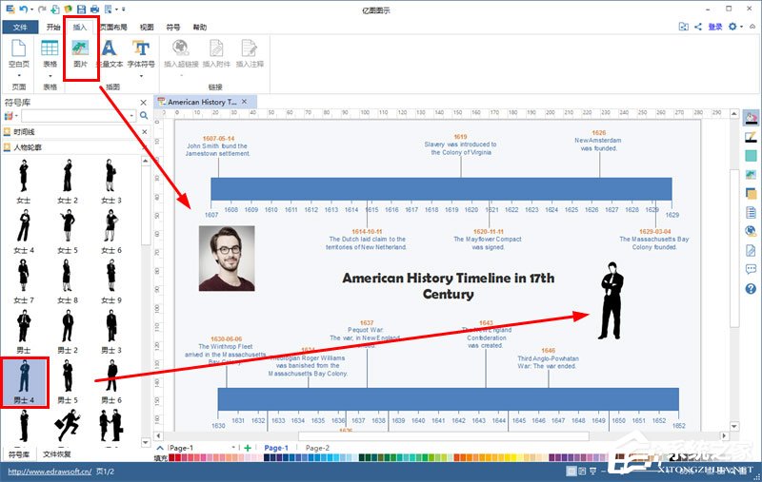Expand the 空白页 dropdown arrow
This screenshot has width=762, height=482.
click(x=19, y=76)
